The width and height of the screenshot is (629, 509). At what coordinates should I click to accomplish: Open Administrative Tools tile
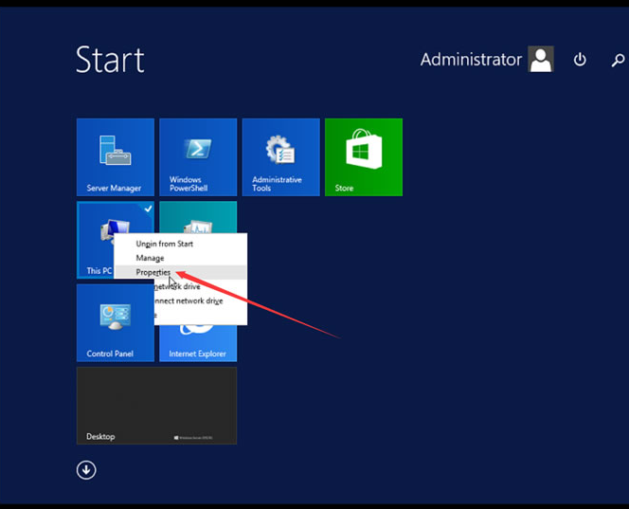(x=280, y=156)
